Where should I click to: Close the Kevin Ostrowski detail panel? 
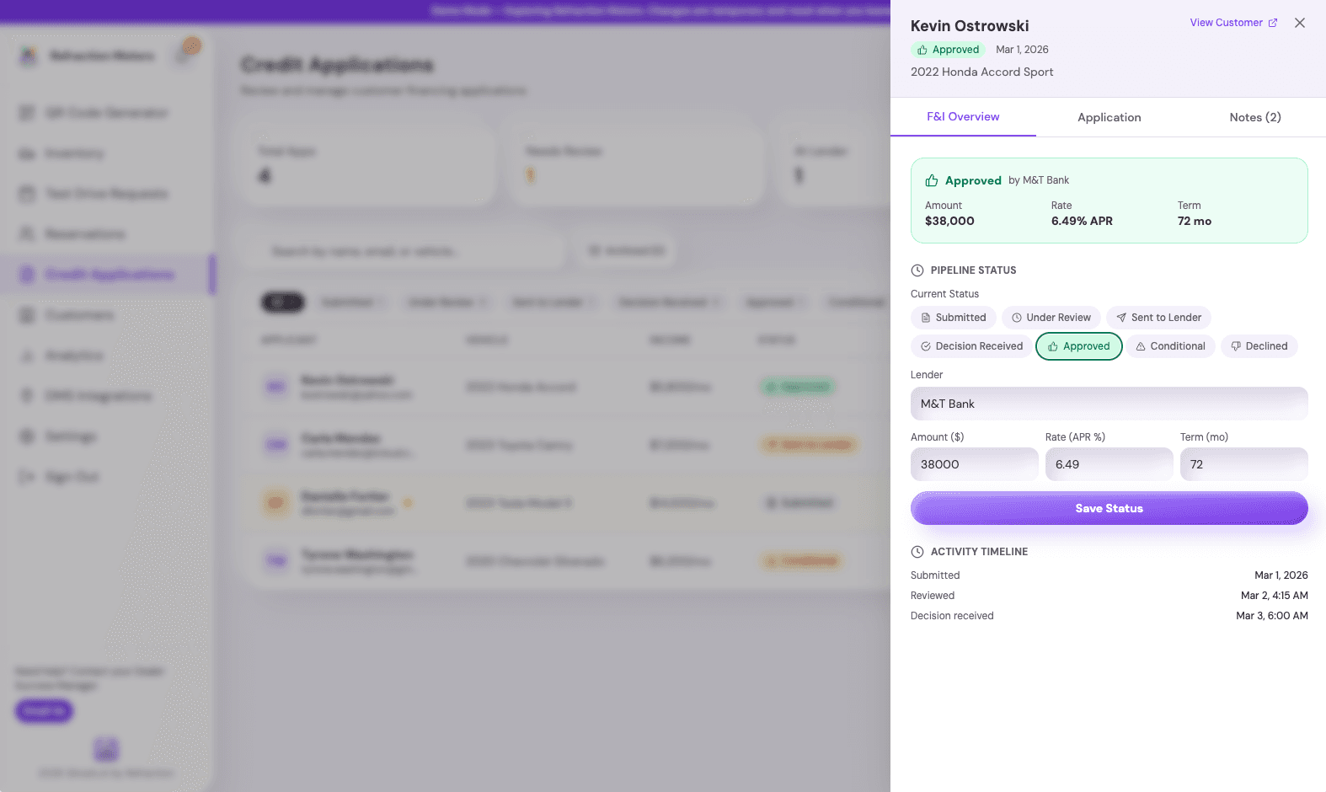1300,23
